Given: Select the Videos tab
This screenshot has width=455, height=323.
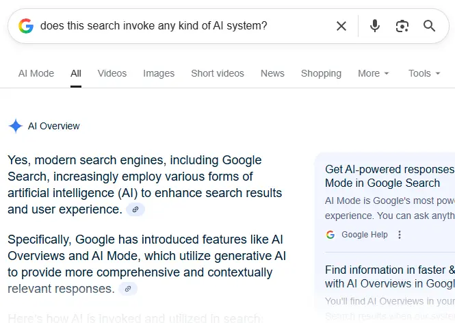Looking at the screenshot, I should click(112, 73).
